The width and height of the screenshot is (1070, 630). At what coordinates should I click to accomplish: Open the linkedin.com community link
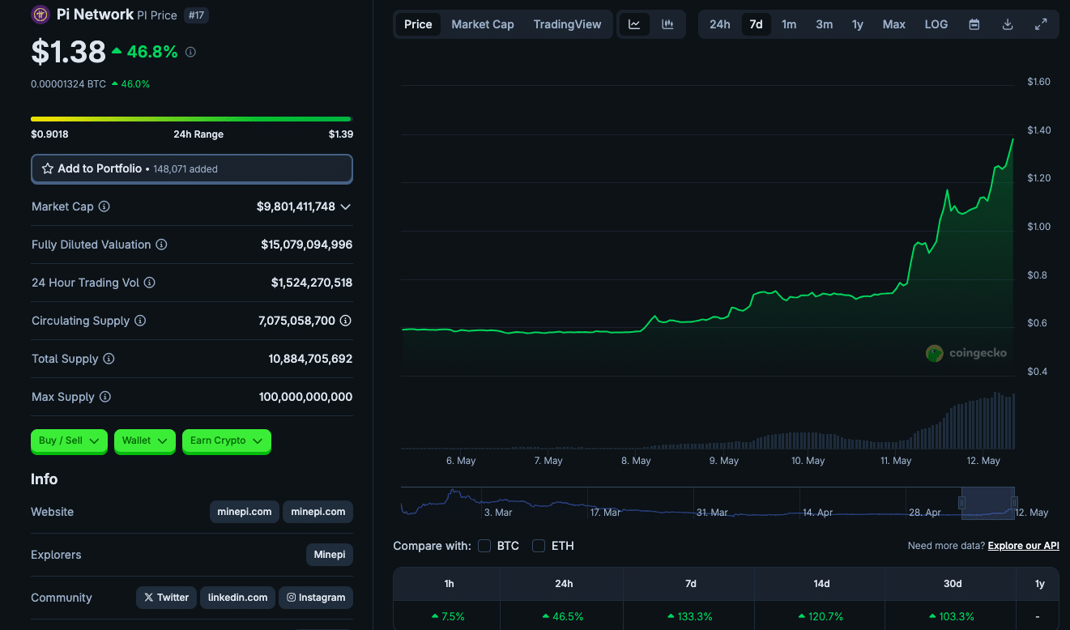tap(237, 598)
